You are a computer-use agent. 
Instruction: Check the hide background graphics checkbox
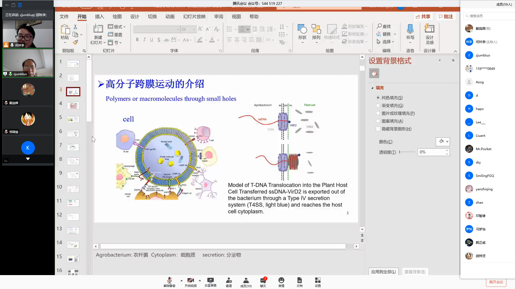(x=378, y=129)
